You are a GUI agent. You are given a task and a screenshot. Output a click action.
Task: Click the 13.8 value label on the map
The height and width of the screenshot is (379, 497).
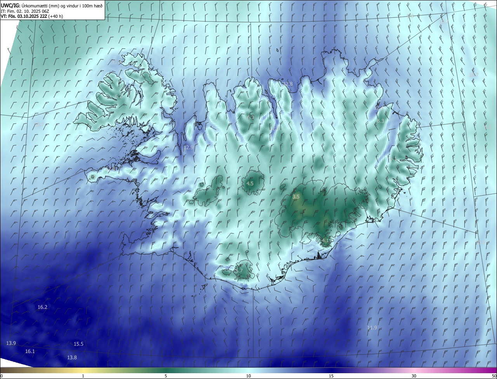point(72,358)
